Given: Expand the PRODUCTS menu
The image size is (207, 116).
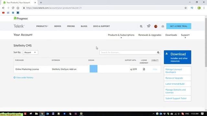Looking at the screenshot, I should pos(42,26).
